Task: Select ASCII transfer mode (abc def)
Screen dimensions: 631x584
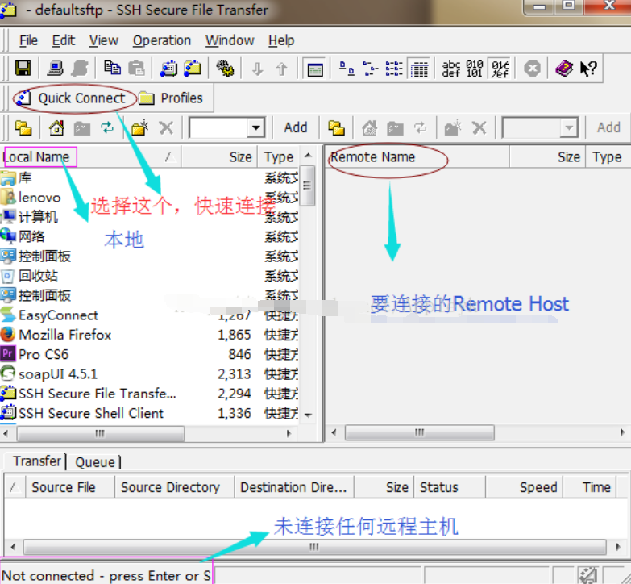Action: (x=451, y=69)
